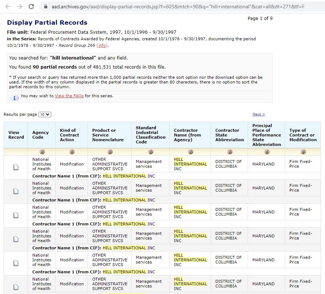The image size is (325, 294).
Task: Open the Results per page dropdown
Action: tap(45, 114)
